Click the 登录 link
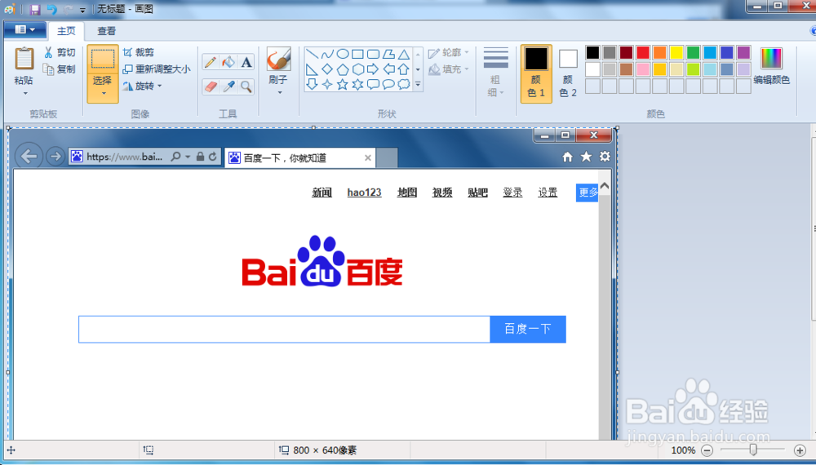The width and height of the screenshot is (816, 465). coord(512,193)
